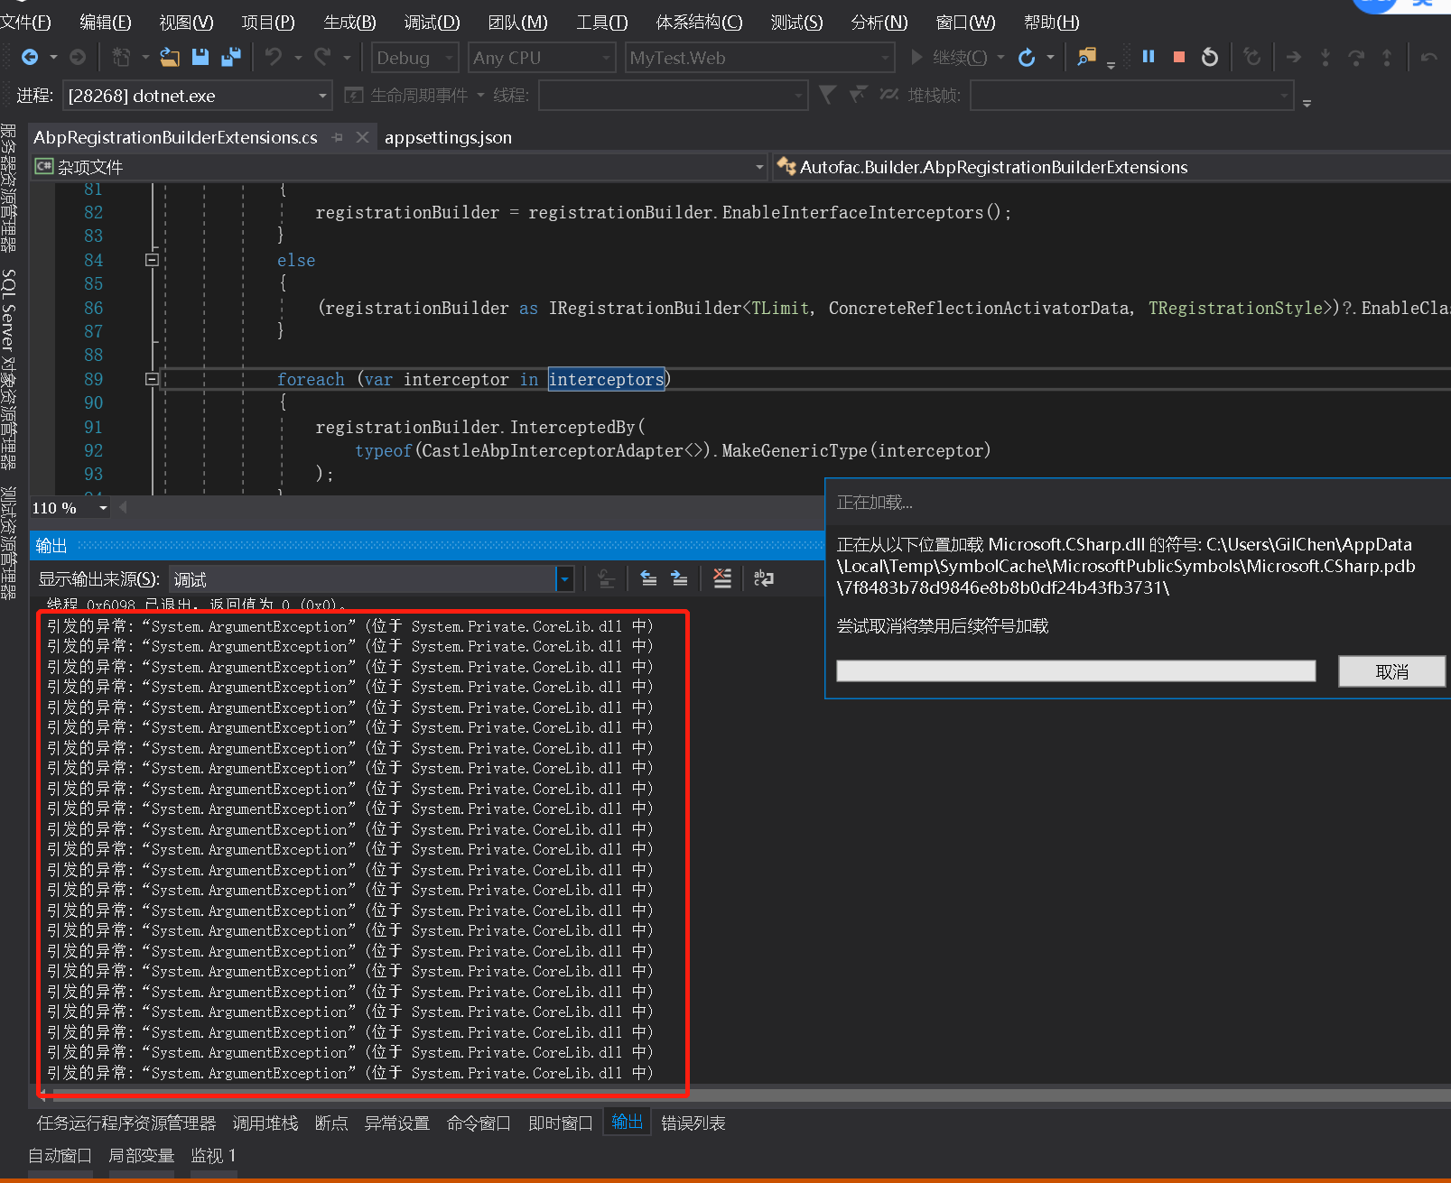Expand the process dotnet.exe dropdown
Viewport: 1451px width, 1183px height.
[x=322, y=96]
